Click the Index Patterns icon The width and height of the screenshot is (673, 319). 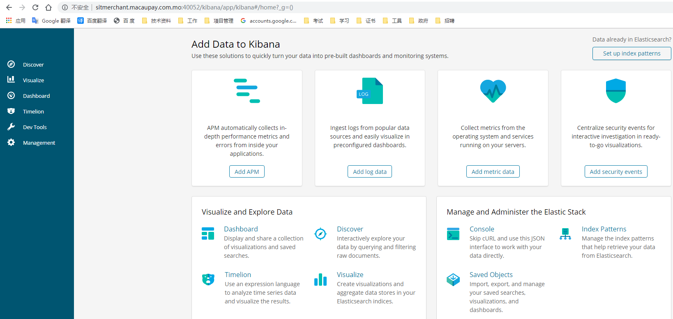[565, 234]
